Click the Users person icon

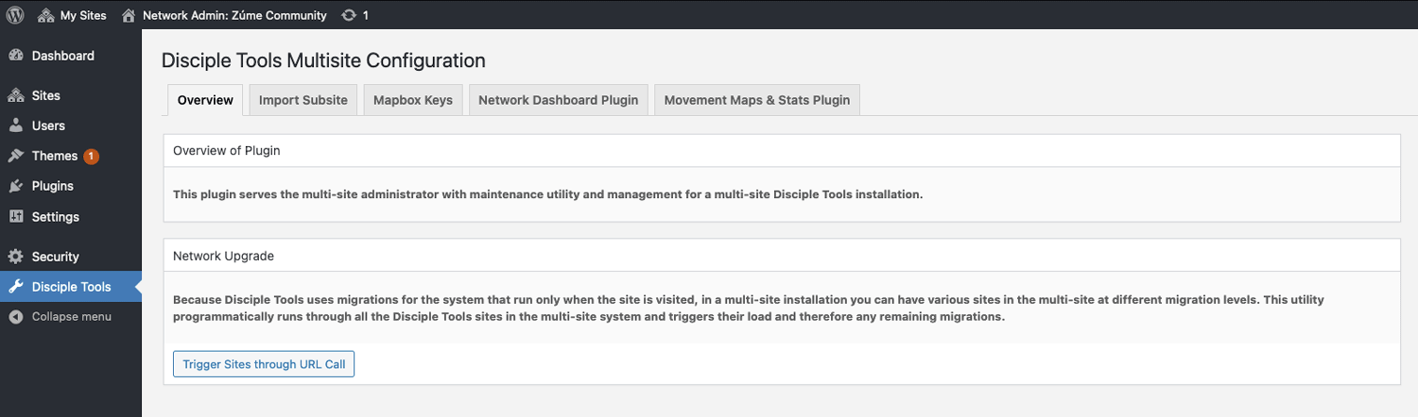click(x=15, y=125)
